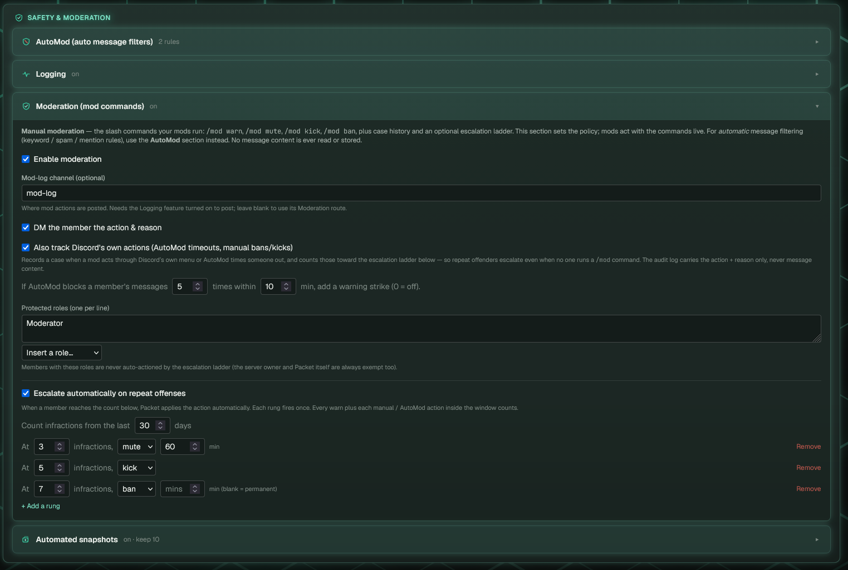Toggle the Enable moderation checkbox
The height and width of the screenshot is (570, 848).
point(26,159)
